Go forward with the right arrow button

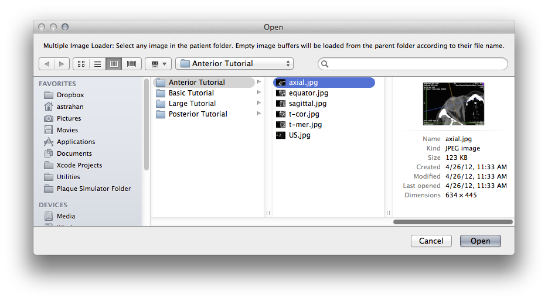point(62,64)
